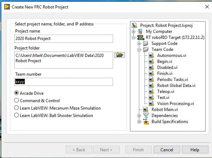Click the Build Specifications icon
The height and width of the screenshot is (158, 212).
146,122
